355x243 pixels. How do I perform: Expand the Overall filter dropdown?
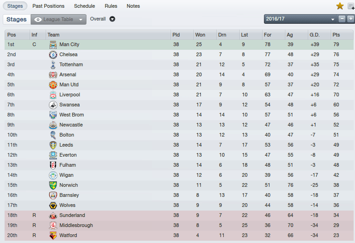[112, 19]
